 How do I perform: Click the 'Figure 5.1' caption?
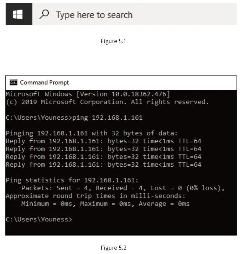[x=113, y=41]
